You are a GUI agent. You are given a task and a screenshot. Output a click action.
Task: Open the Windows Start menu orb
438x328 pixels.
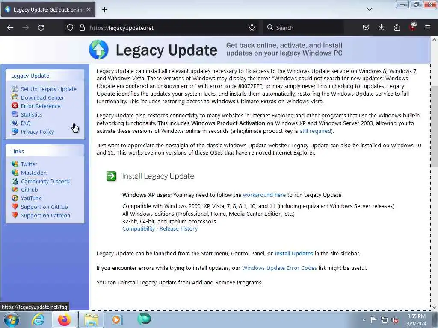(12, 319)
